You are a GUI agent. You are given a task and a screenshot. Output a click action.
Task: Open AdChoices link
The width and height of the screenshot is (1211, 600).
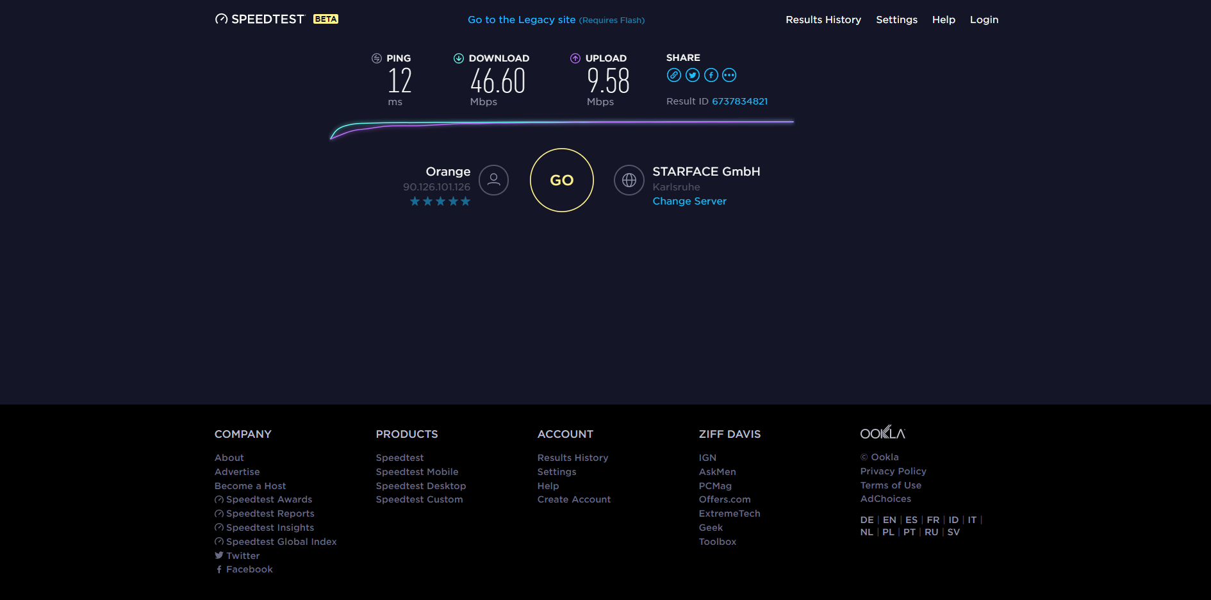[886, 499]
